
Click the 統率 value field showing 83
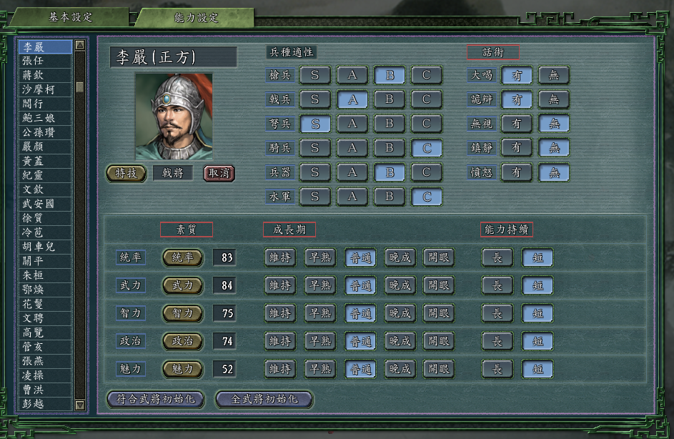[224, 257]
